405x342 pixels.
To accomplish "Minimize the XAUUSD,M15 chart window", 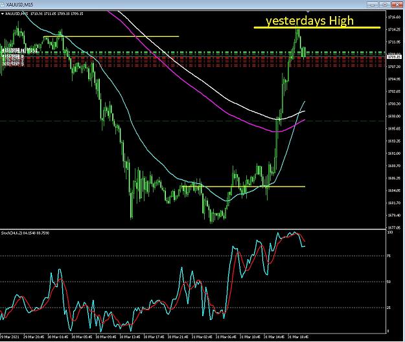I will (x=373, y=5).
